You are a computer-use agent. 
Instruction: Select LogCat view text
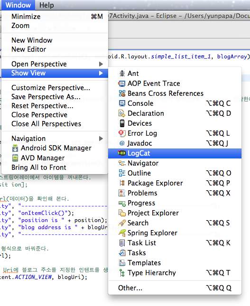coord(139,153)
